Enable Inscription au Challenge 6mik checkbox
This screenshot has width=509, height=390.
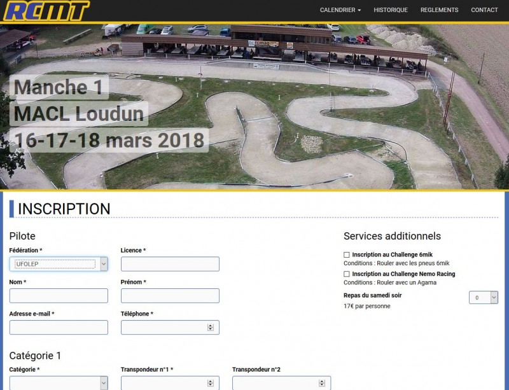coord(347,255)
